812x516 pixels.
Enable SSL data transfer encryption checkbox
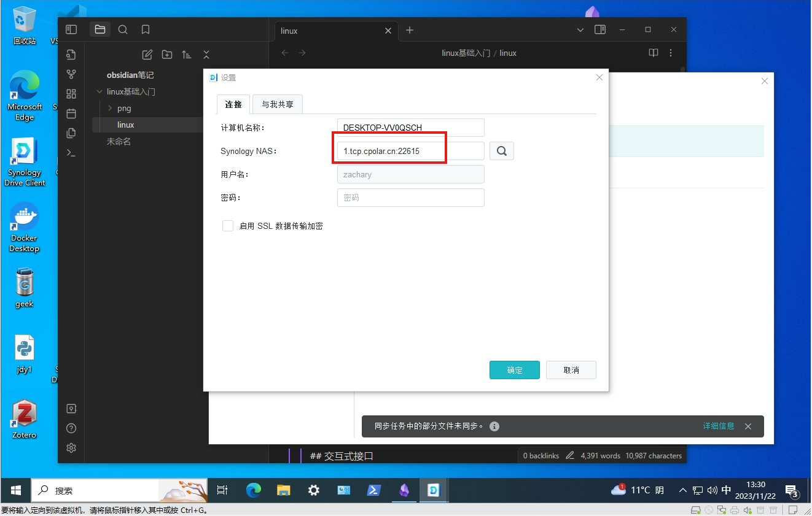tap(228, 226)
